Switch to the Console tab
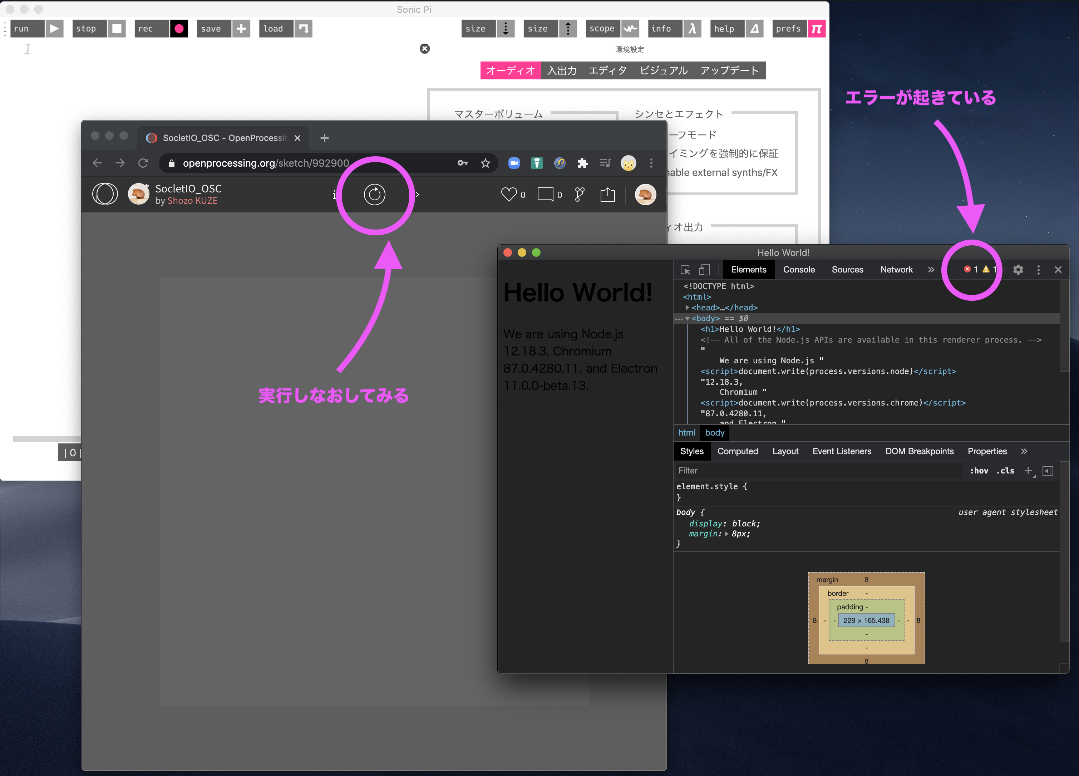The width and height of the screenshot is (1079, 776). pyautogui.click(x=799, y=270)
